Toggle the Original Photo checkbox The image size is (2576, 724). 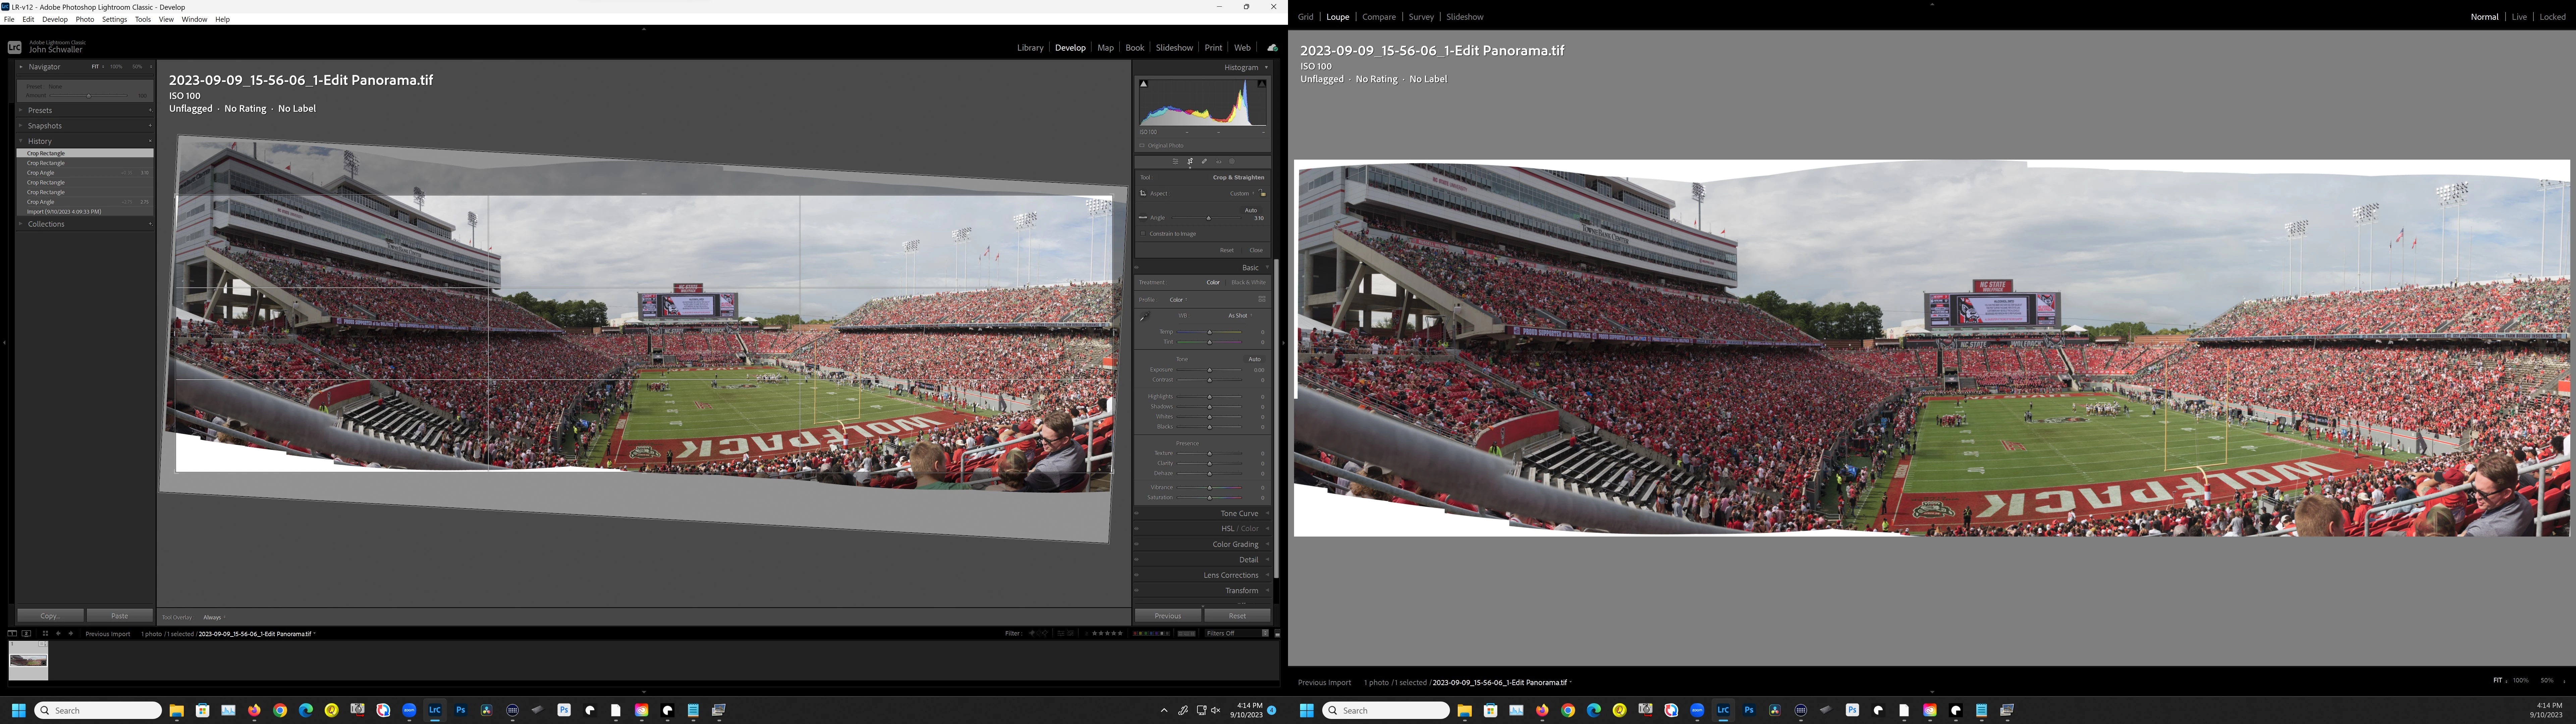pyautogui.click(x=1142, y=146)
